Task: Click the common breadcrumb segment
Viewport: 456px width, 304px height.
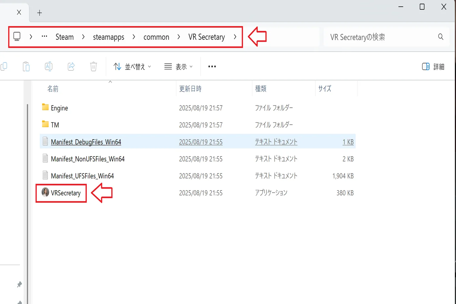Action: click(156, 37)
